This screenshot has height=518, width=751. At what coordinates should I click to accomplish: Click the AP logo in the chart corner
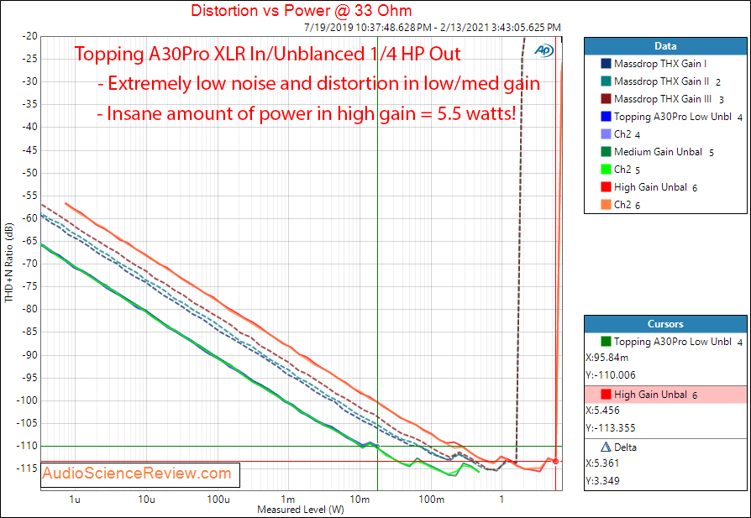(544, 50)
